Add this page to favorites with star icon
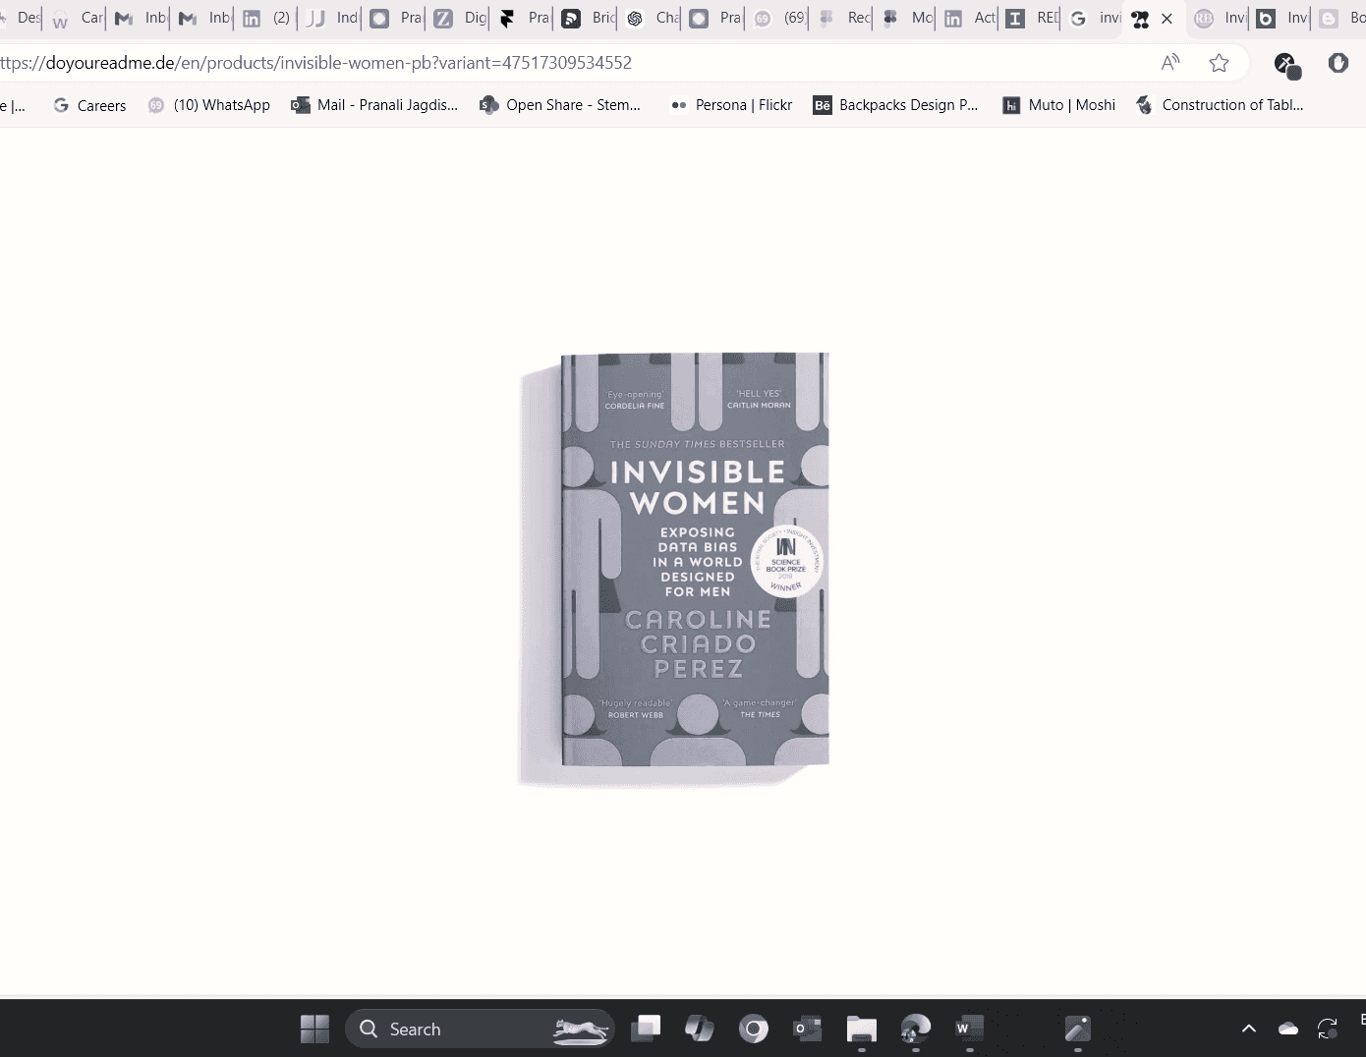This screenshot has height=1057, width=1366. point(1219,63)
